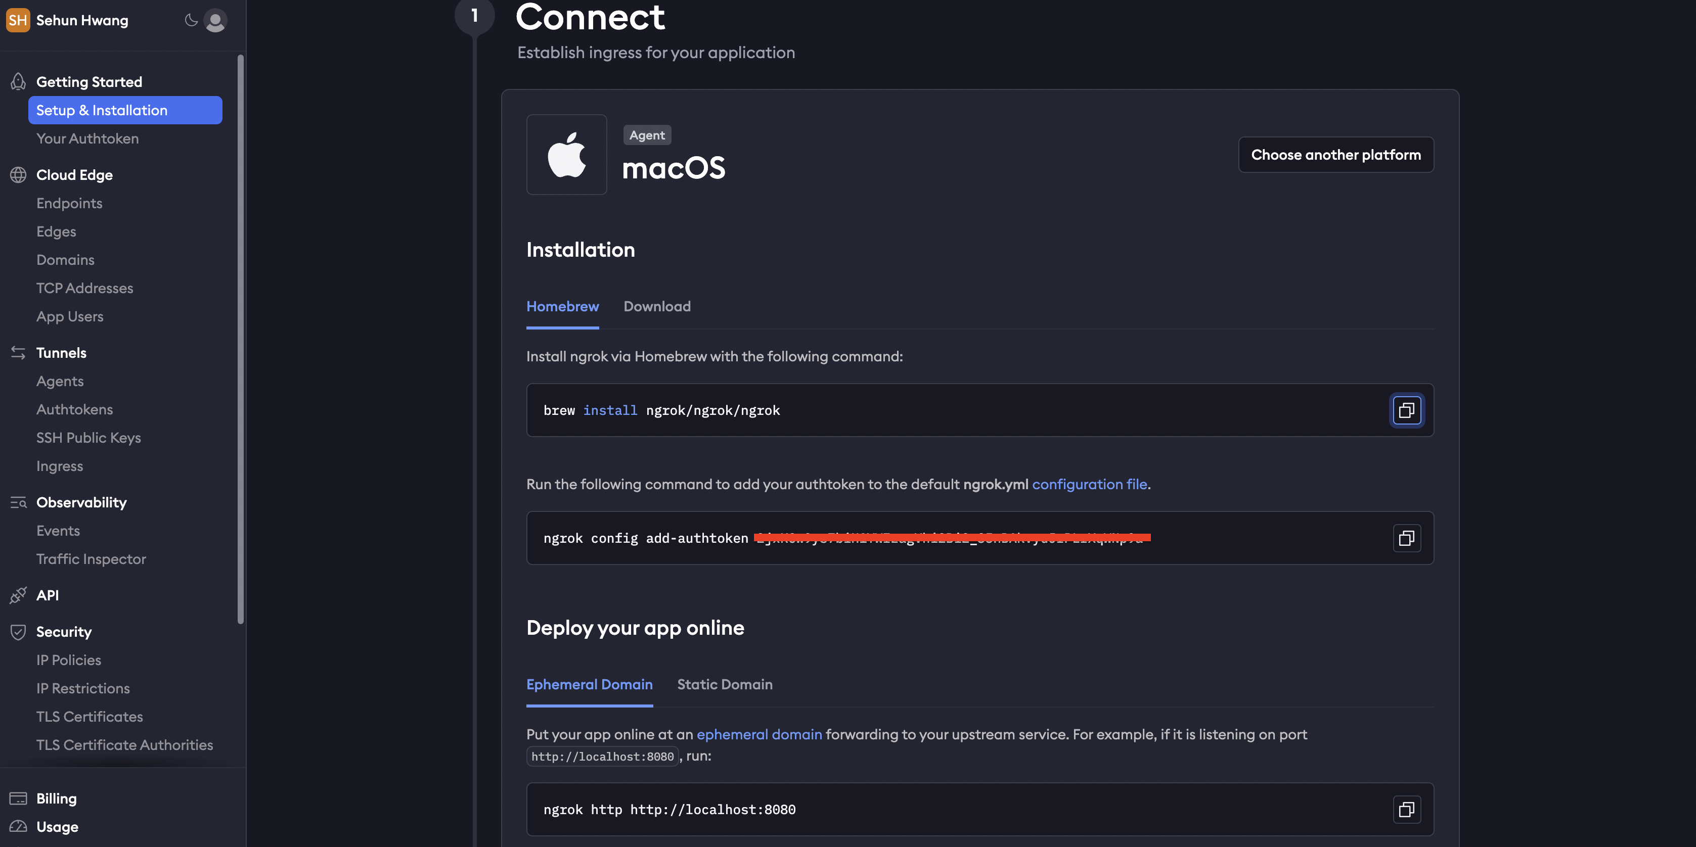Switch to the Download tab
Image resolution: width=1696 pixels, height=847 pixels.
pos(656,306)
